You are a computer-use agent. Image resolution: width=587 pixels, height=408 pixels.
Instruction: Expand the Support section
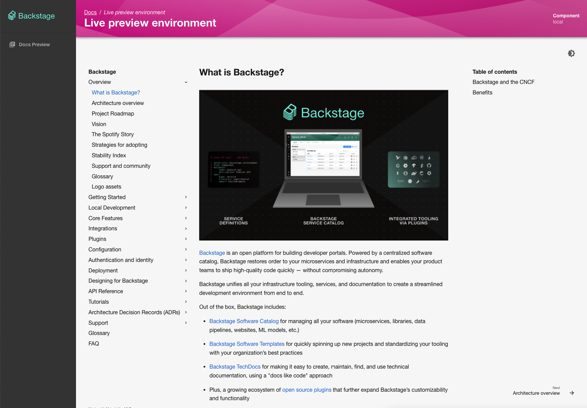(x=186, y=323)
